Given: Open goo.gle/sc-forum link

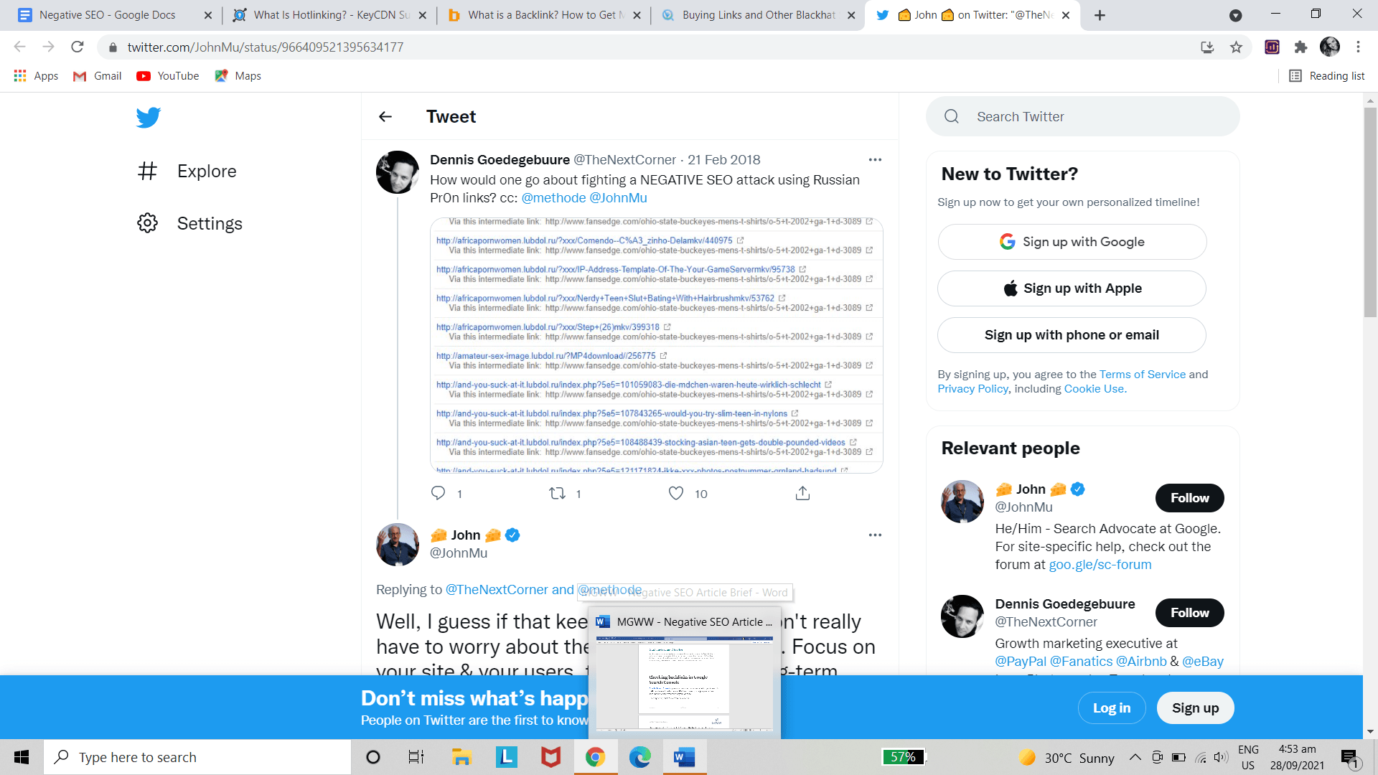Looking at the screenshot, I should click(x=1100, y=564).
